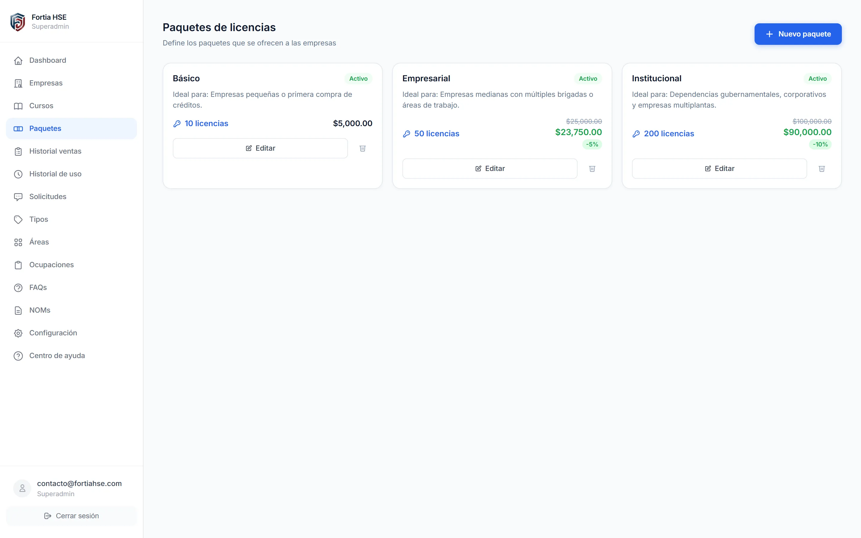Open NOMs from the sidebar
Viewport: 861px width, 538px height.
point(71,310)
